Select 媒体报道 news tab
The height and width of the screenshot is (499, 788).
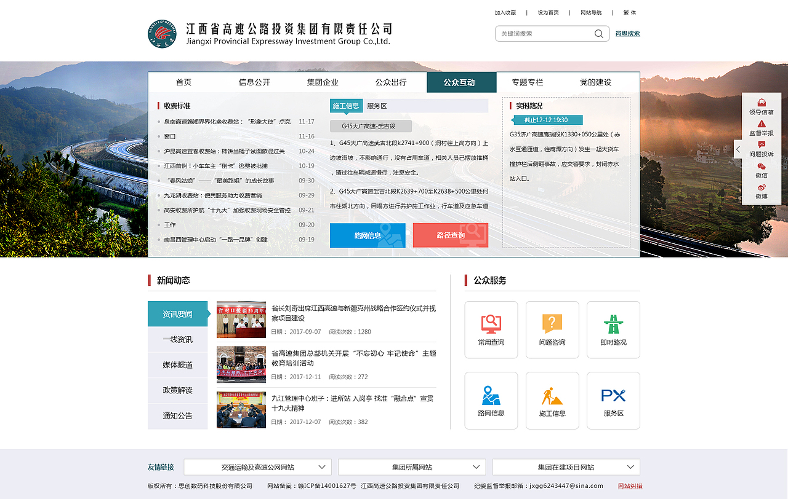click(x=177, y=365)
